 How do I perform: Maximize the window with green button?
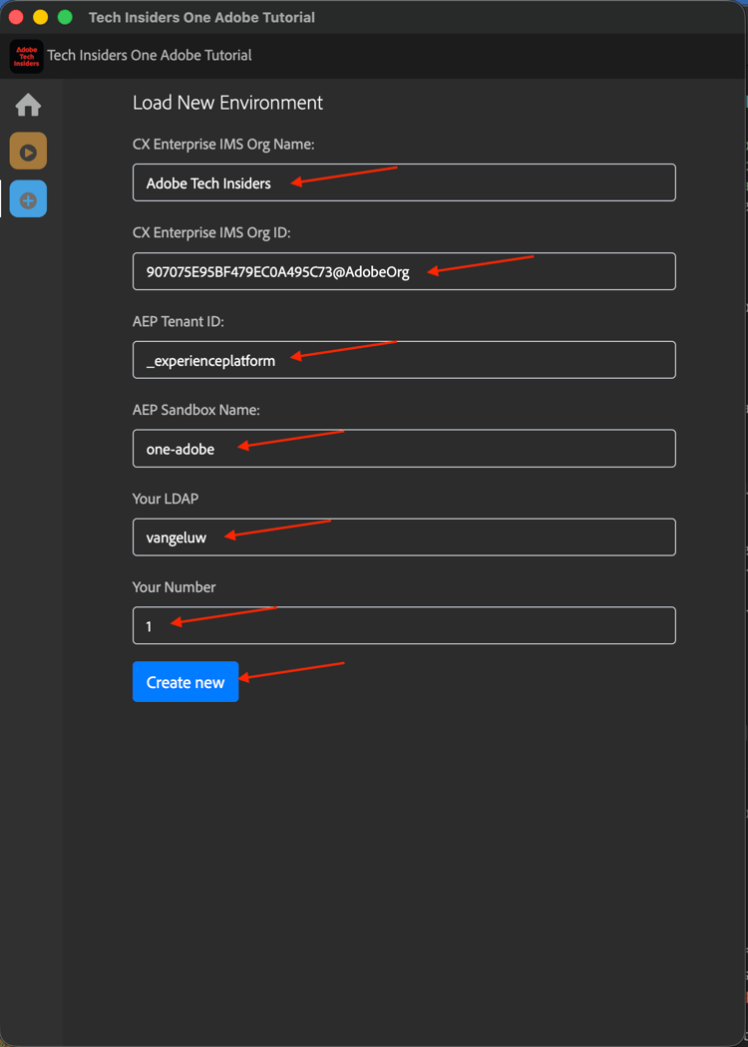65,17
